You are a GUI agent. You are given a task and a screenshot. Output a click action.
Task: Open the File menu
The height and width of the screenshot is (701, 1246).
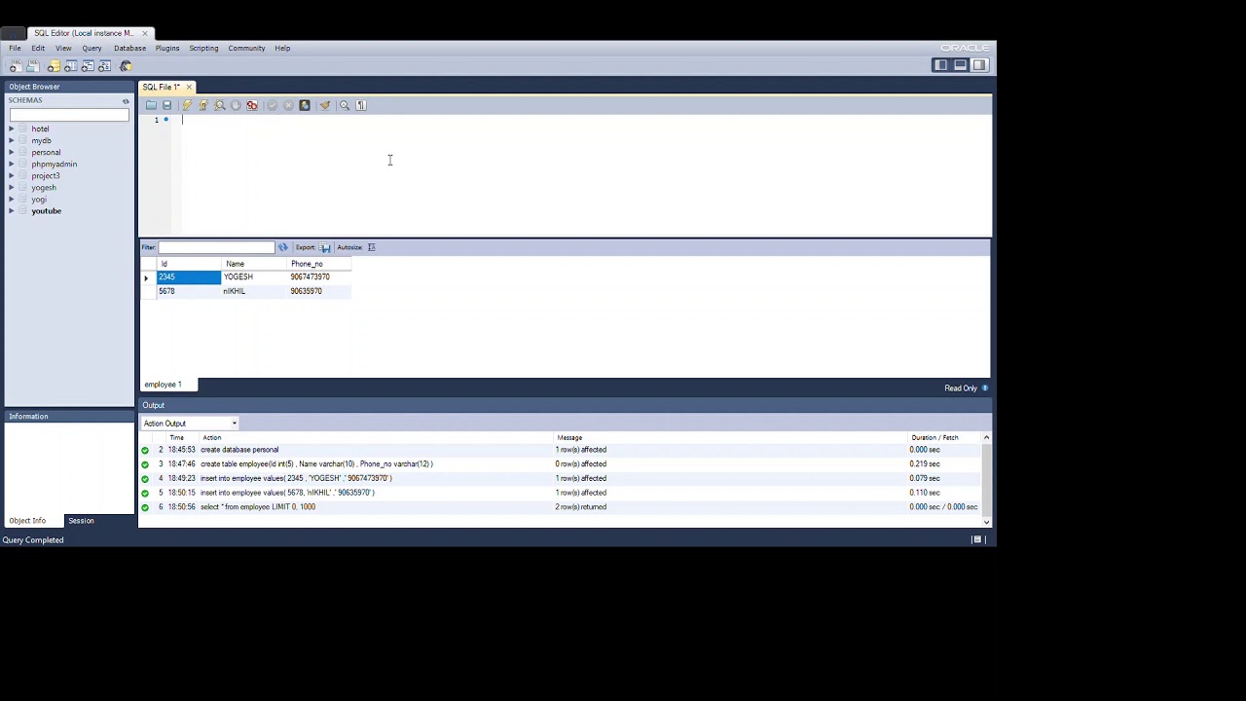(x=16, y=48)
